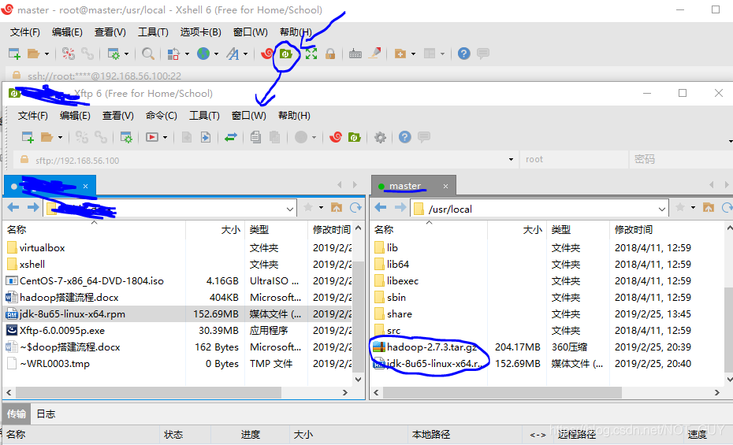The image size is (733, 445).
Task: Open the sftp address bar dropdown
Action: [x=511, y=160]
